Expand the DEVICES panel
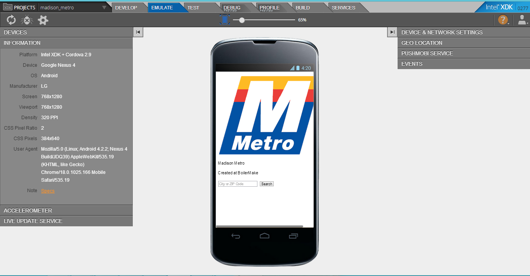The height and width of the screenshot is (276, 530). point(66,32)
